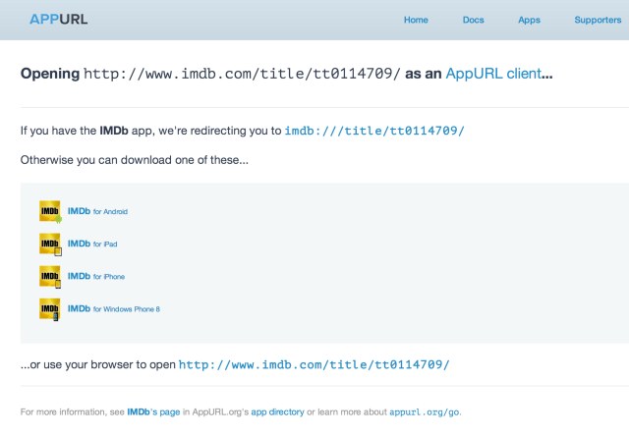
Task: Click the IMDb for iPhone app icon
Action: point(50,276)
